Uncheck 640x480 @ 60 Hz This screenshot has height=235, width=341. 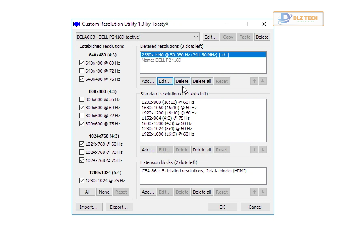click(x=82, y=63)
